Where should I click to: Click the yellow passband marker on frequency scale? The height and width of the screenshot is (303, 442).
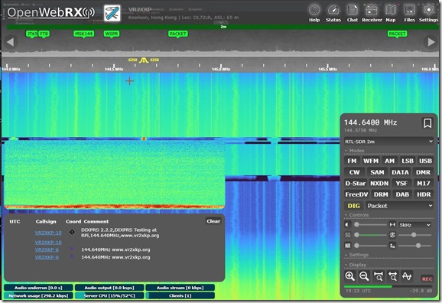tap(144, 60)
